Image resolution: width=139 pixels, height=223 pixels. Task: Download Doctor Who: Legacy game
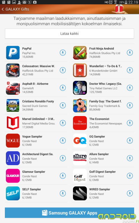point(130,88)
